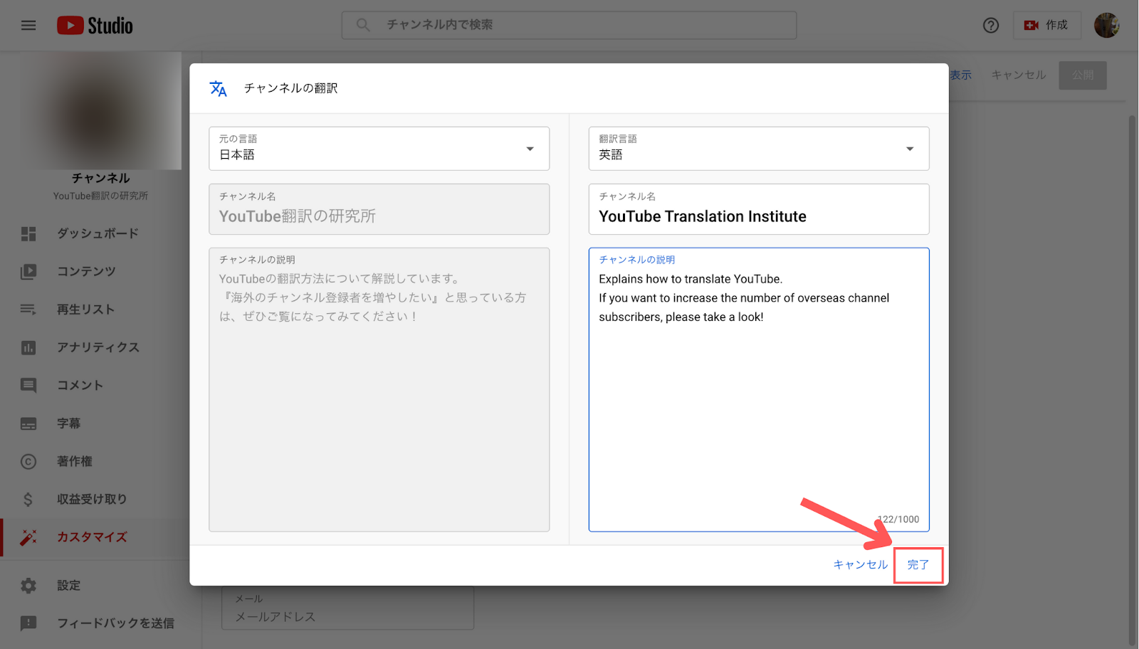
Task: Open 字幕 in the sidebar
Action: (68, 423)
